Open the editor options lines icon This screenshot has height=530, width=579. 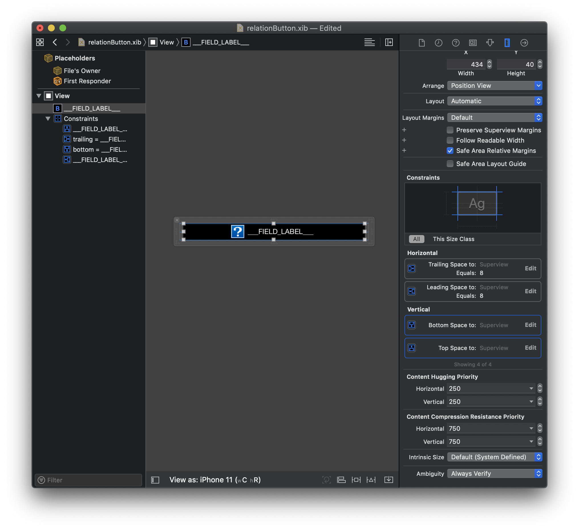coord(369,42)
